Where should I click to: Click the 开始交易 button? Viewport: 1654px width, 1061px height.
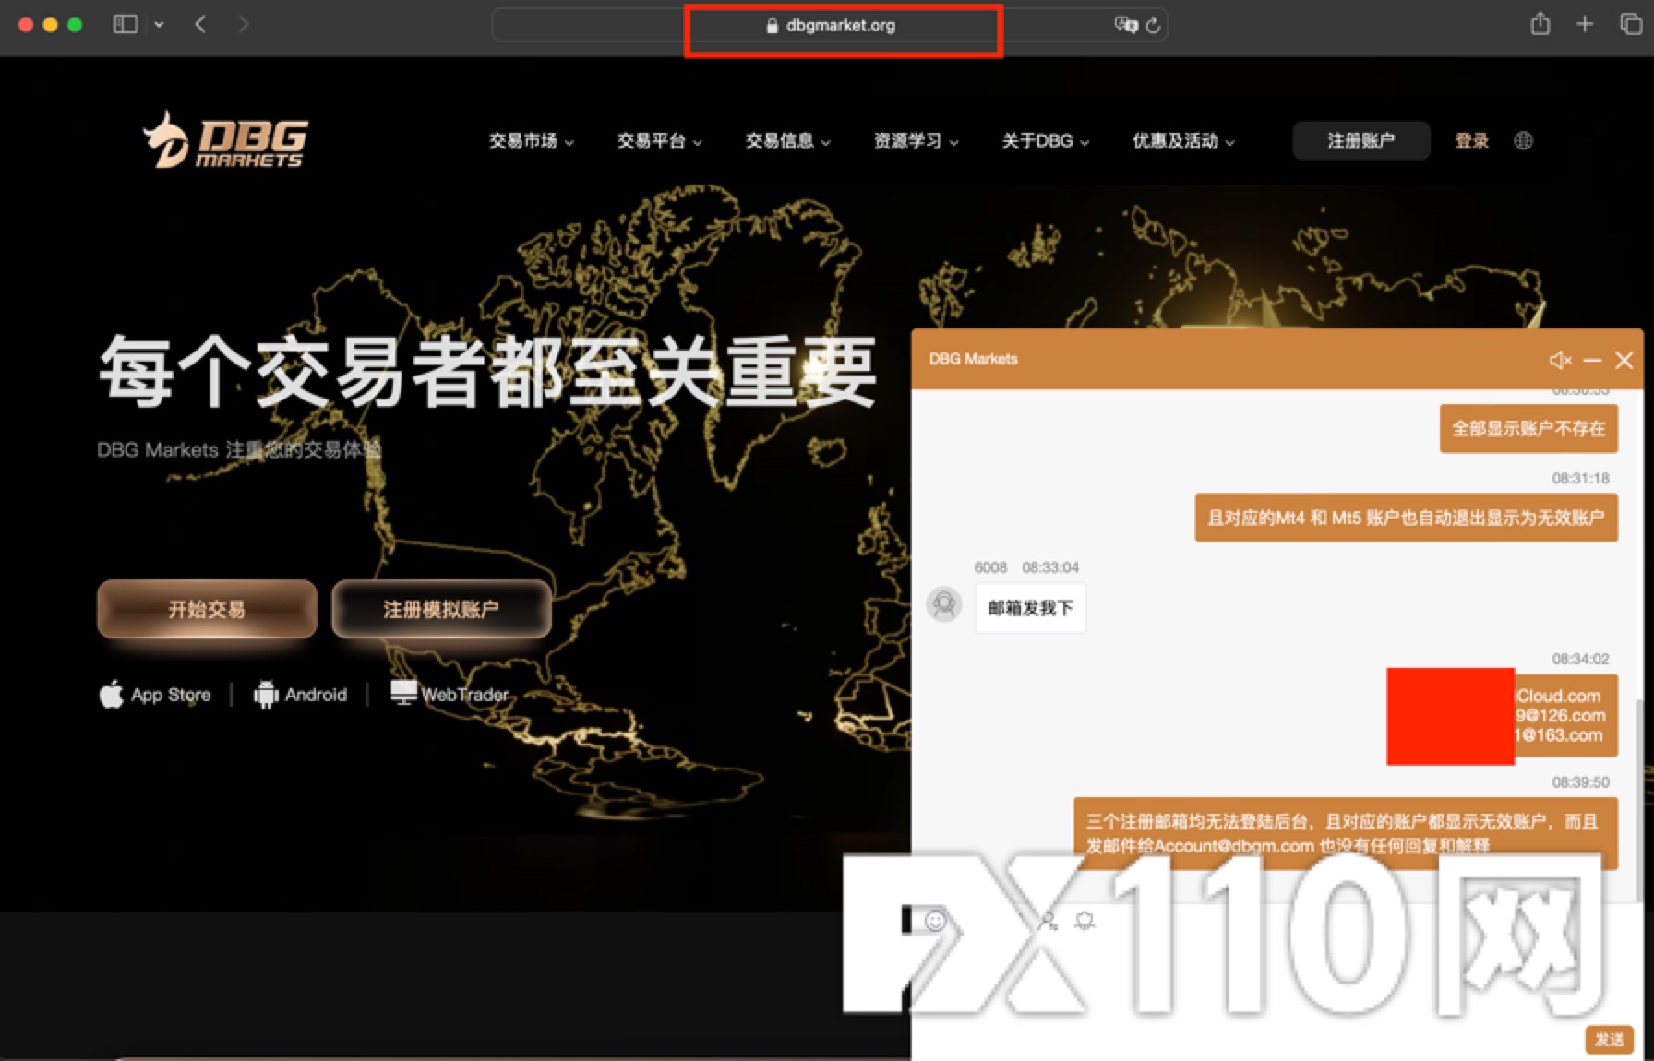point(207,609)
